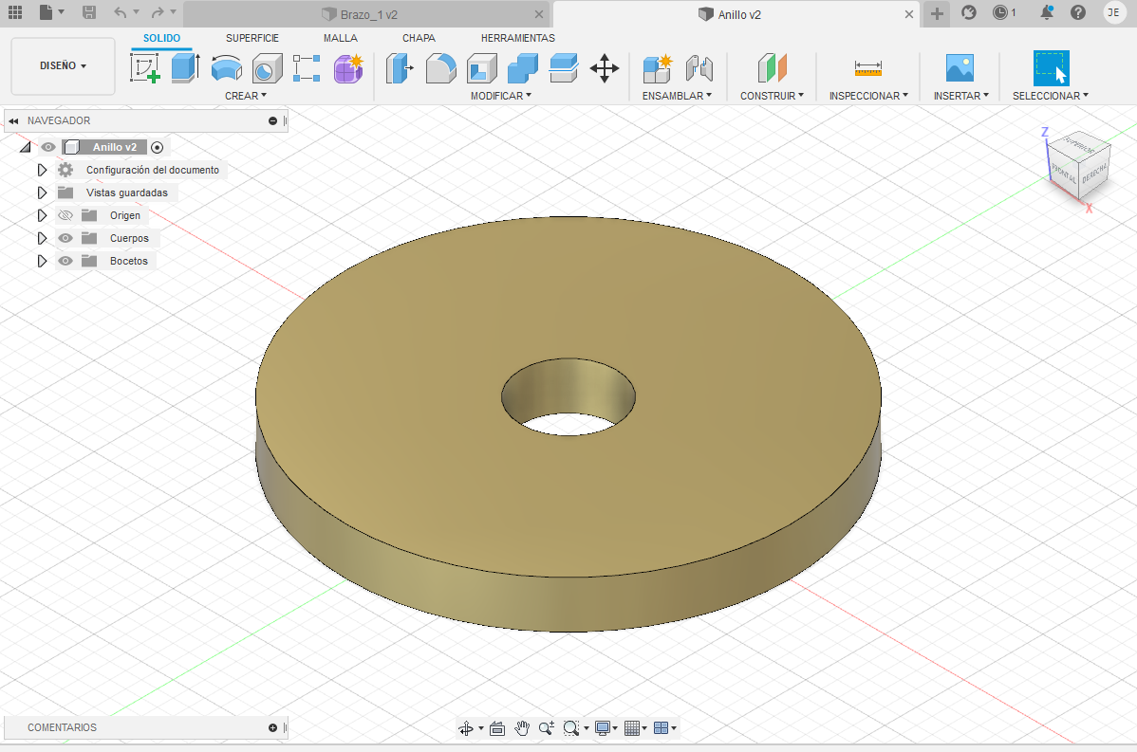This screenshot has height=752, width=1137.
Task: Click the Joint tool icon
Action: click(699, 69)
